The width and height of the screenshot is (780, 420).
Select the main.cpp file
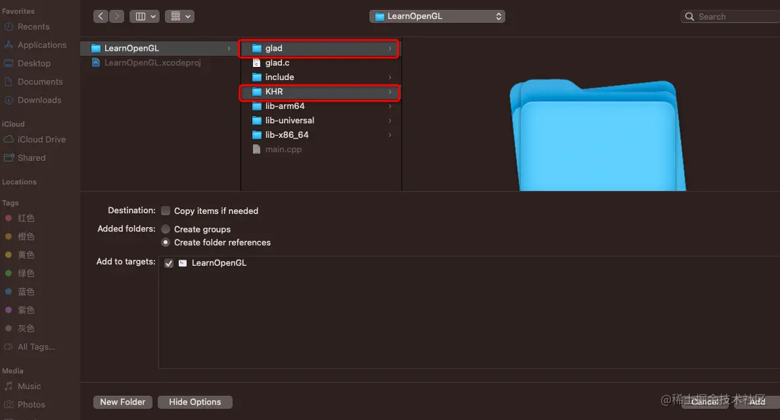[x=321, y=149]
